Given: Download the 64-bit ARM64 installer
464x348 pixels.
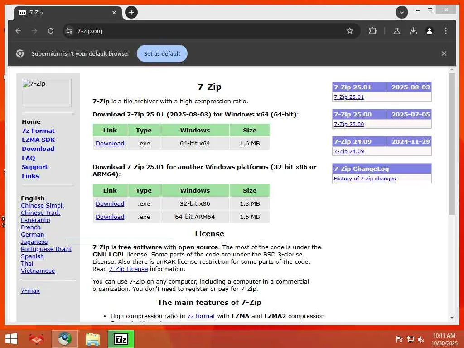Looking at the screenshot, I should [x=110, y=217].
